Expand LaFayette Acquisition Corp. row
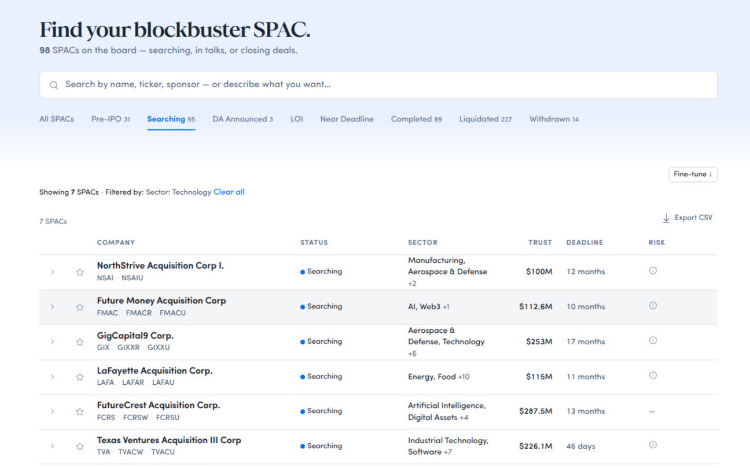 (x=52, y=377)
